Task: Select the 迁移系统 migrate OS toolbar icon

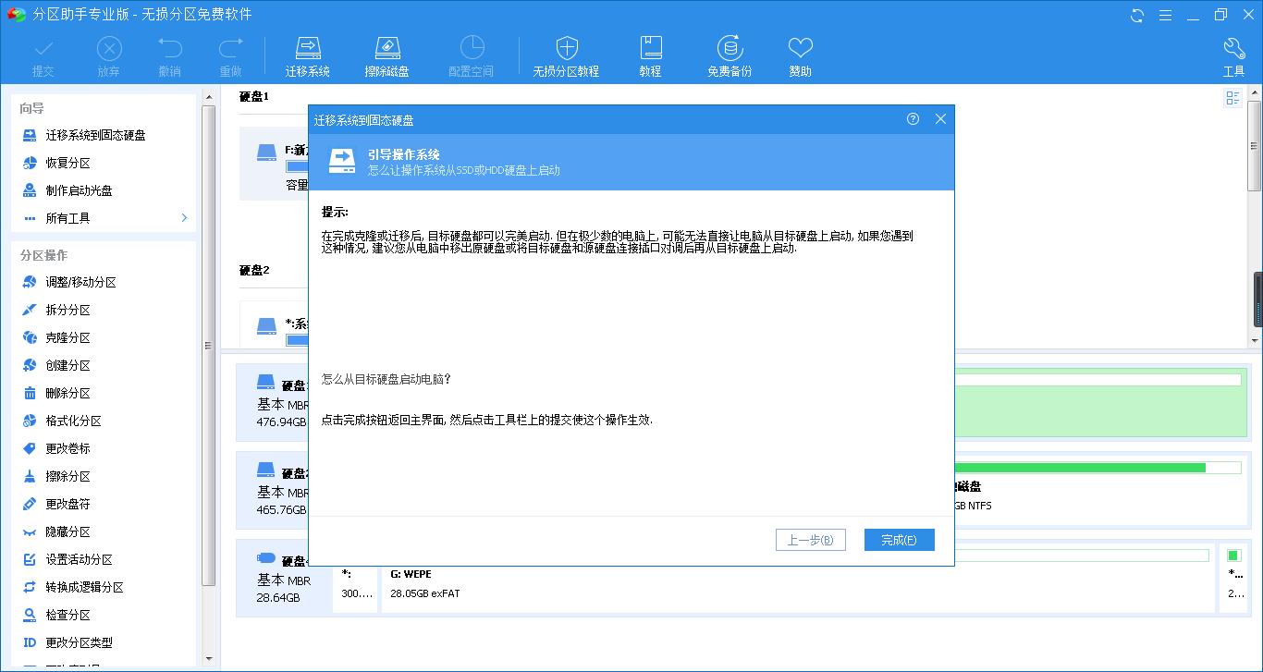Action: pyautogui.click(x=308, y=54)
